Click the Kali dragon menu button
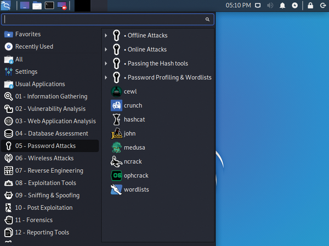This screenshot has height=246, width=329. (x=8, y=6)
